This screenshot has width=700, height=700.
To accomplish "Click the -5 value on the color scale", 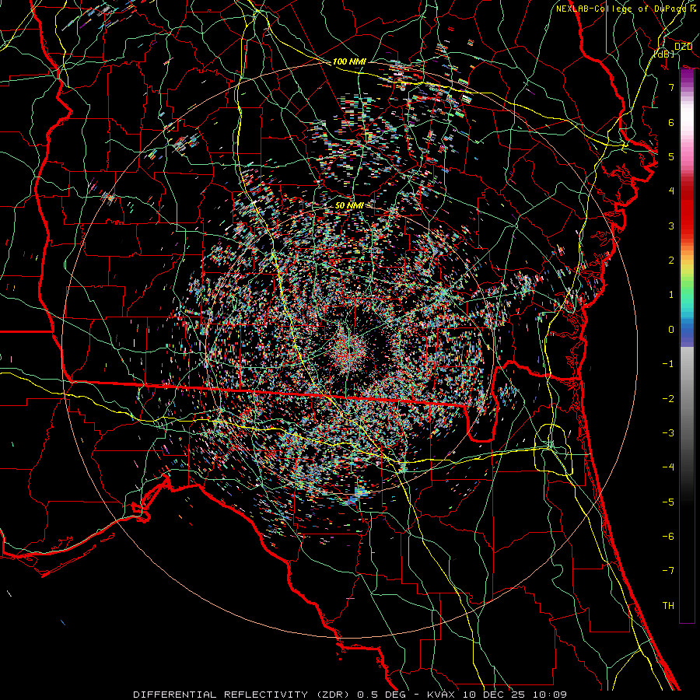I will click(668, 502).
